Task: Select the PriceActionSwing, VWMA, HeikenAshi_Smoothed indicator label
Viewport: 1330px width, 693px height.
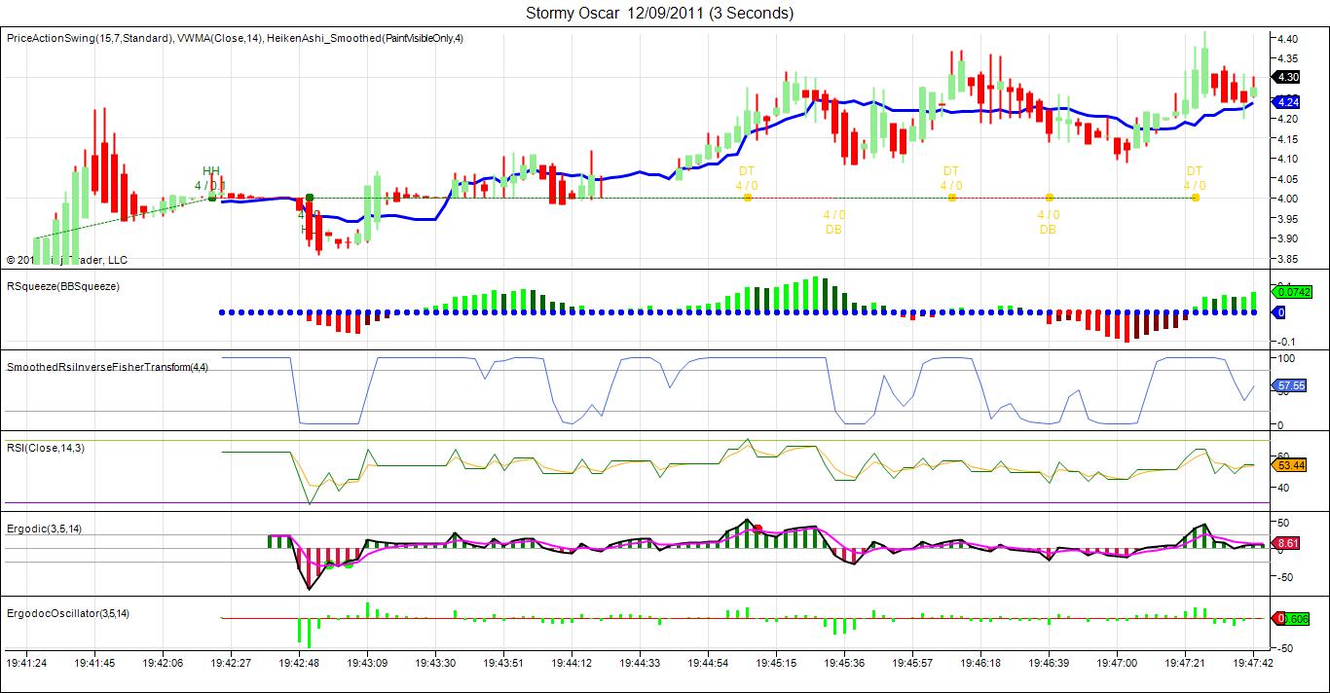Action: [x=235, y=38]
